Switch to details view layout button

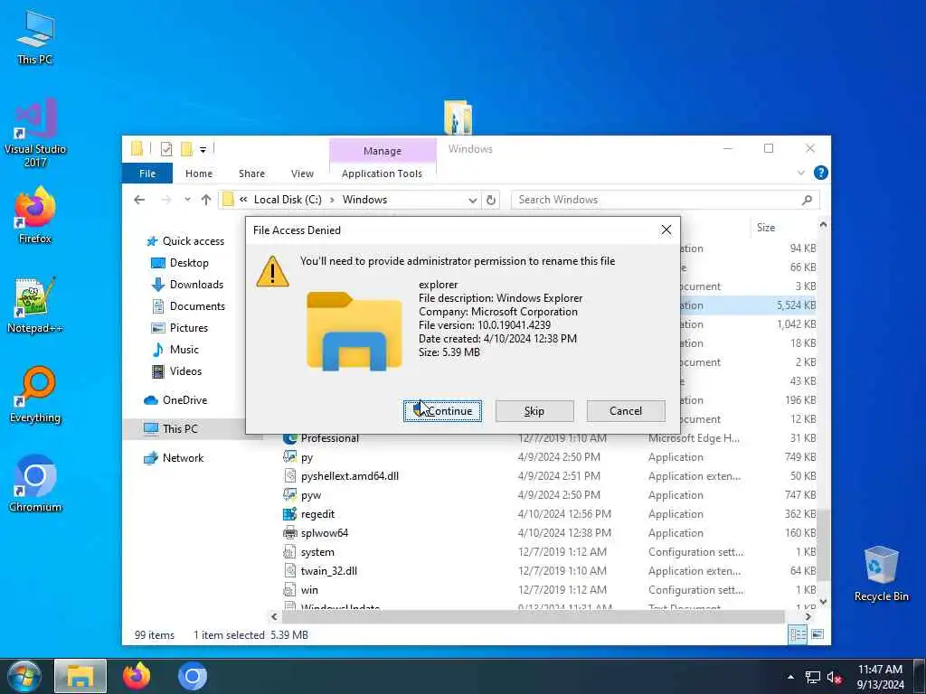798,634
